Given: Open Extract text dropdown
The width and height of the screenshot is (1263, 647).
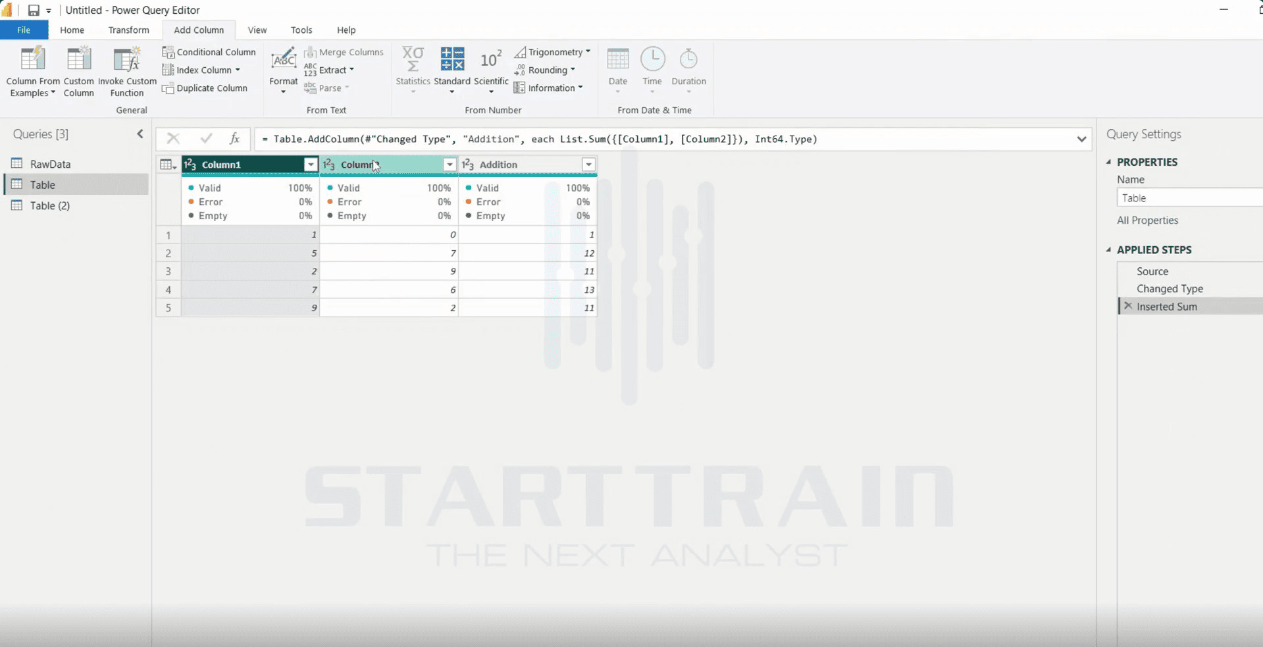Looking at the screenshot, I should [x=329, y=70].
